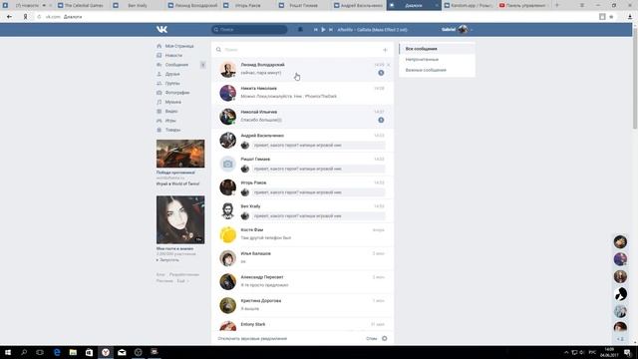The height and width of the screenshot is (359, 638).
Task: Open browser downloads arrow icon
Action: (x=630, y=17)
